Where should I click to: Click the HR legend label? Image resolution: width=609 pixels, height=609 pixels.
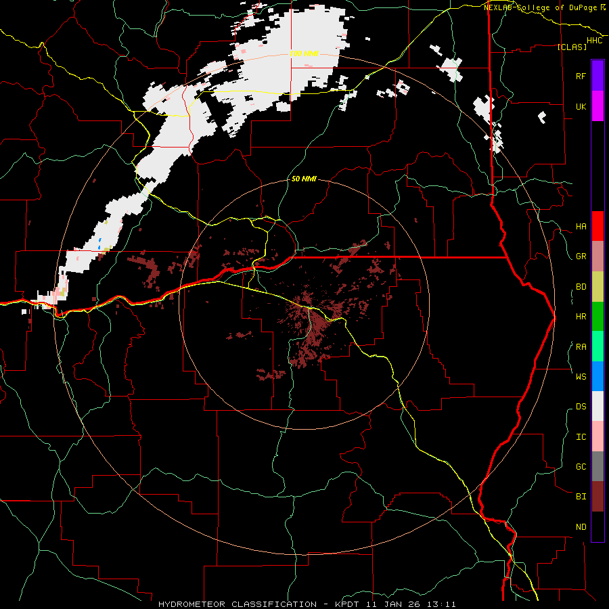[581, 317]
